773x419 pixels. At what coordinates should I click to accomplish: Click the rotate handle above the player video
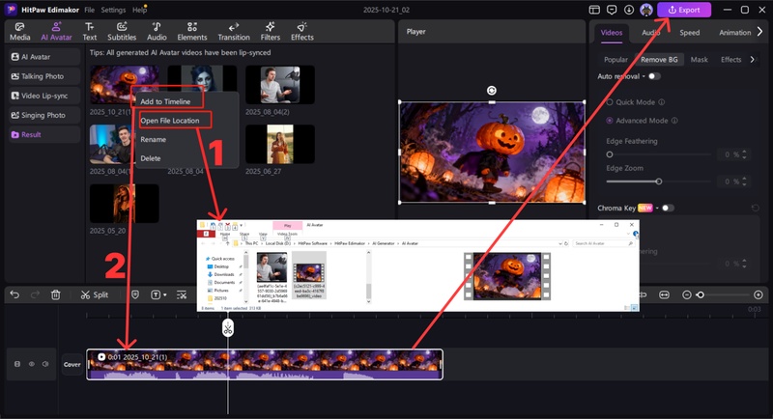pos(492,90)
